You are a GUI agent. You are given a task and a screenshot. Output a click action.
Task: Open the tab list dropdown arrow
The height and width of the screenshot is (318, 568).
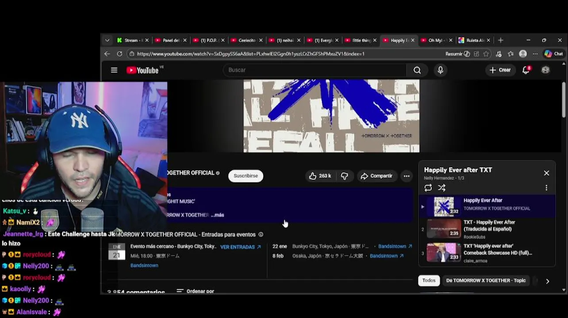click(107, 40)
